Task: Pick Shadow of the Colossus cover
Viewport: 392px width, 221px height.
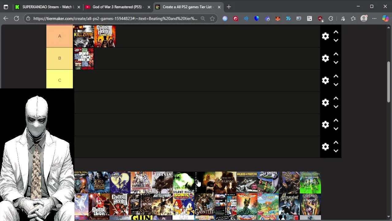Action: point(226,182)
